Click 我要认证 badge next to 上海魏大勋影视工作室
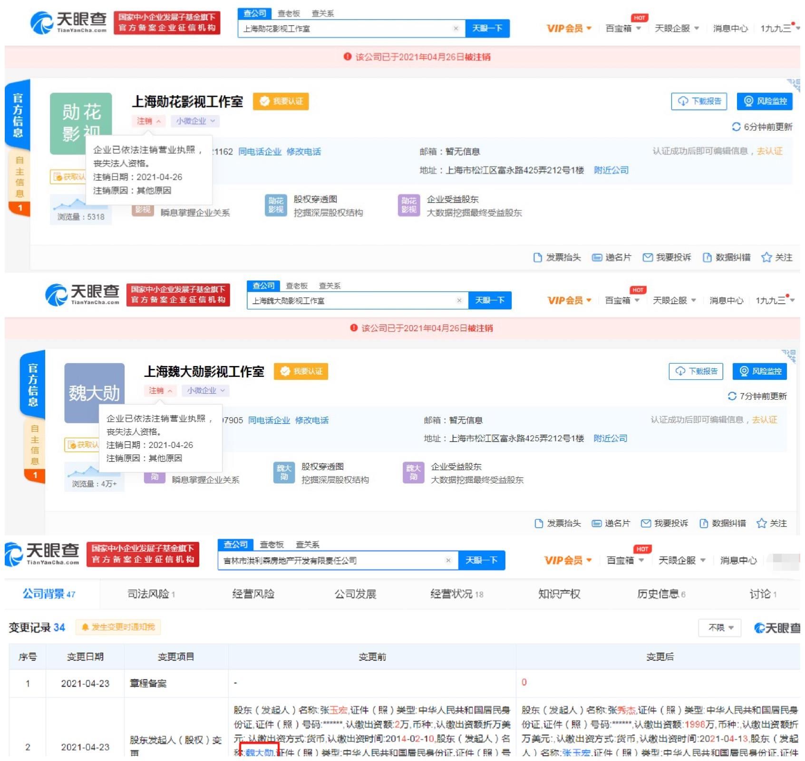The image size is (805, 761). tap(301, 371)
